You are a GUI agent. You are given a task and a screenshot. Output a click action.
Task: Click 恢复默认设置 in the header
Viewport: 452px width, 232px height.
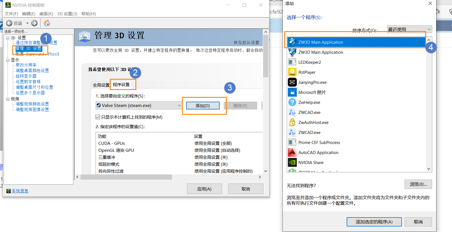coord(246,42)
